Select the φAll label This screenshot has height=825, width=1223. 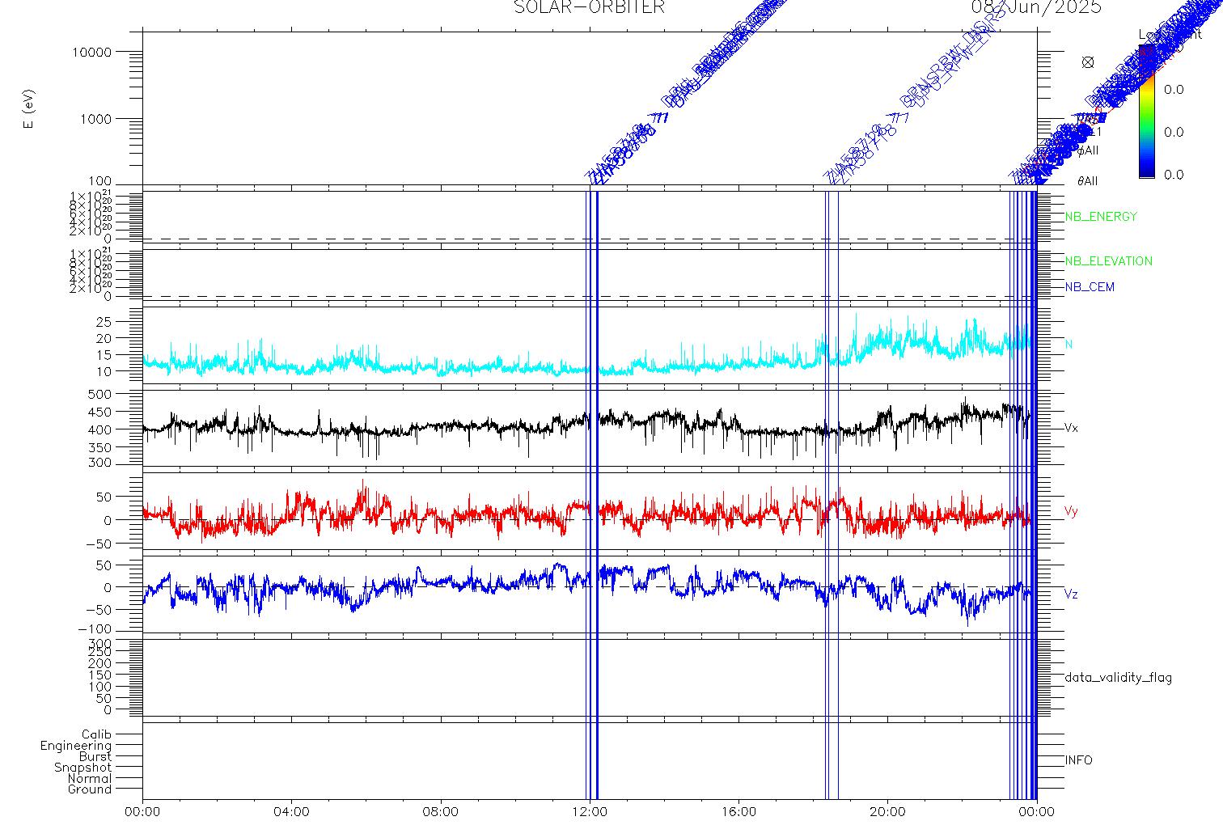[x=1088, y=151]
